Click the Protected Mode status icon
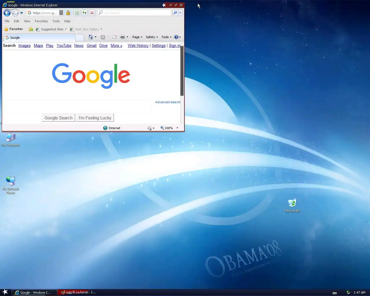The width and height of the screenshot is (370, 296). tap(149, 128)
